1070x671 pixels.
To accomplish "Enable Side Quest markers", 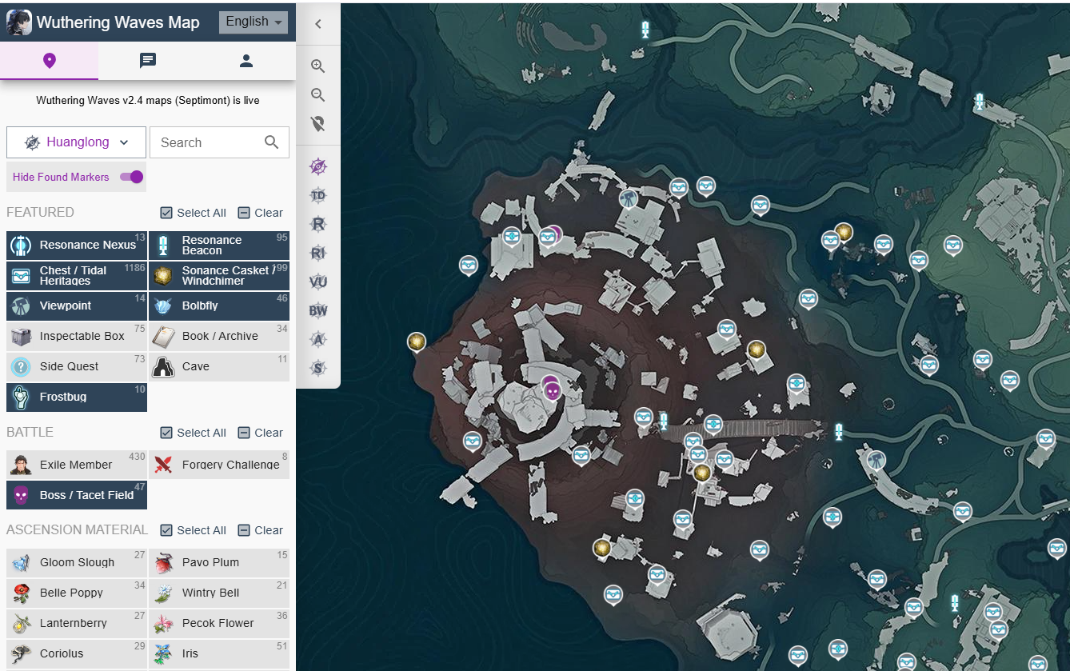I will tap(77, 367).
